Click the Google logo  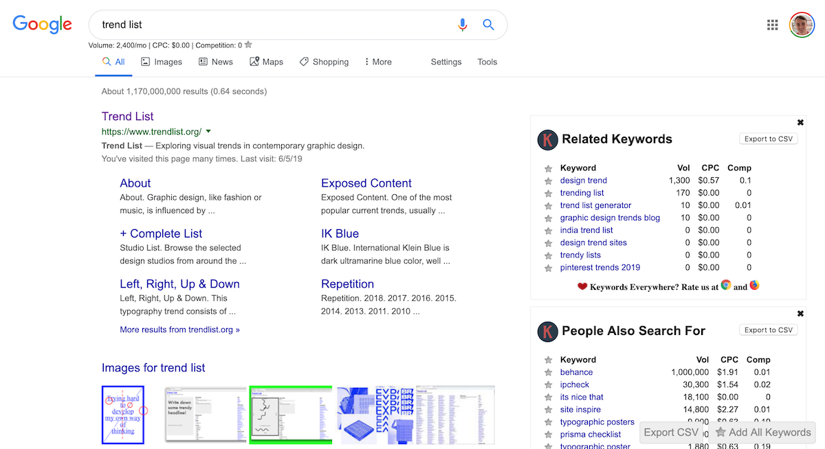click(42, 24)
